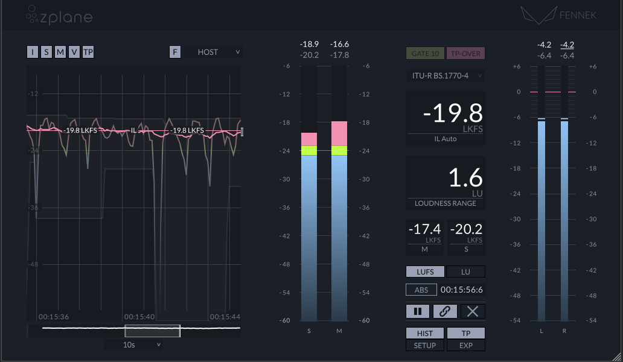The width and height of the screenshot is (623, 362).
Task: Reset the TP-OVER indicator
Action: [x=465, y=53]
